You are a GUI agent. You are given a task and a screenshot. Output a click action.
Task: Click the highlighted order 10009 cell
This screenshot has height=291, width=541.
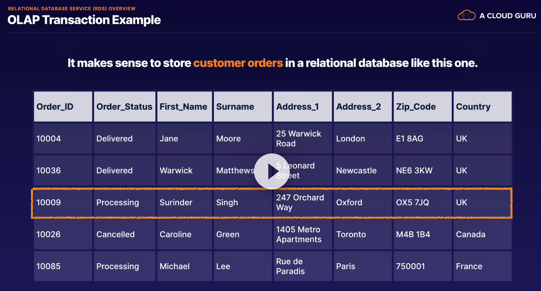tap(63, 202)
